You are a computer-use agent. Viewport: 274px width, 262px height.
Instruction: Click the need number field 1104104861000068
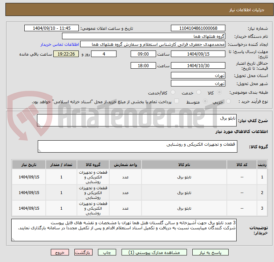click(x=198, y=28)
